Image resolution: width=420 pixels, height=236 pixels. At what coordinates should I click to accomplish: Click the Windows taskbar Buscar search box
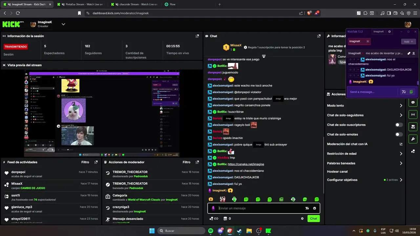pos(182,231)
